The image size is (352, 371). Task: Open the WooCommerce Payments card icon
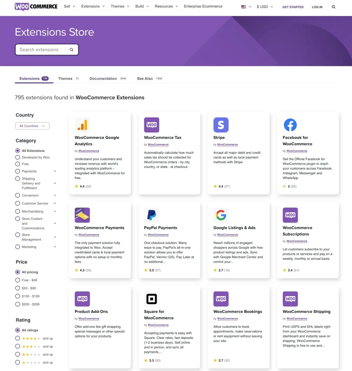(82, 215)
